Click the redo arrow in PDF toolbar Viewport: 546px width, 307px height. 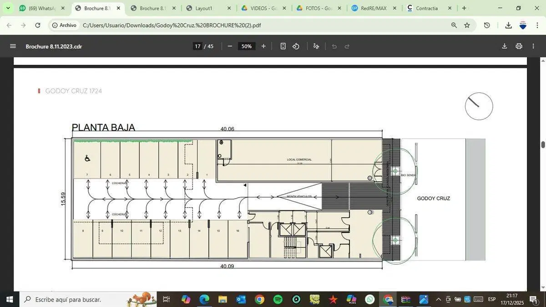point(347,46)
